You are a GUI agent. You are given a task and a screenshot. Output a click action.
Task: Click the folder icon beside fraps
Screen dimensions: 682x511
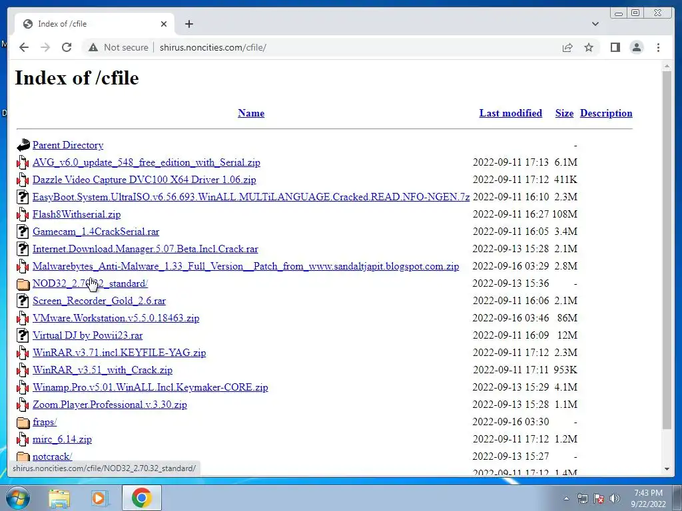tap(23, 423)
